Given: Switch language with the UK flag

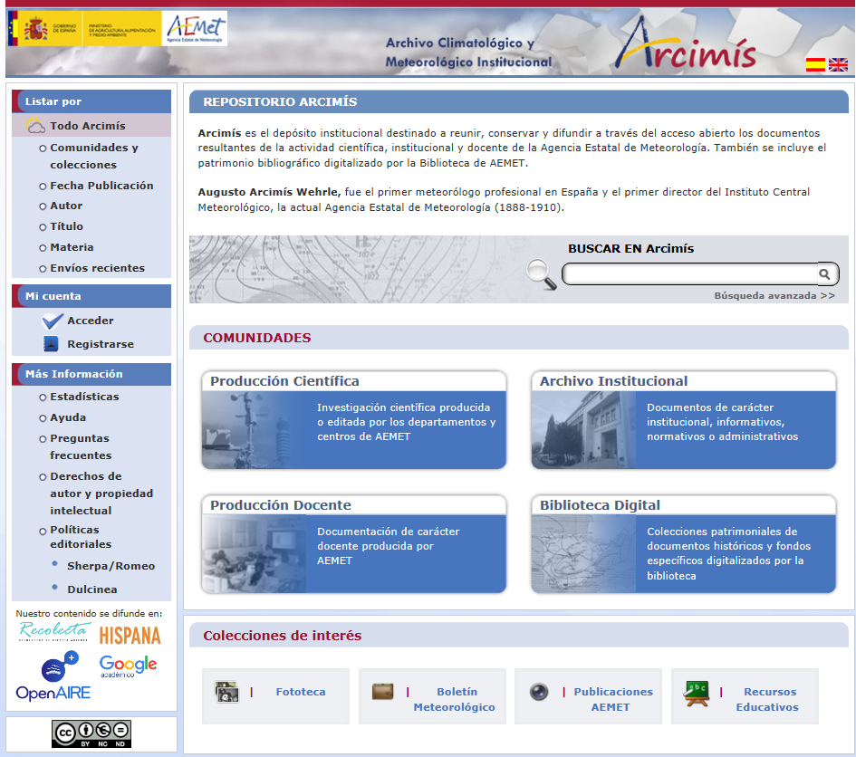Looking at the screenshot, I should 838,65.
